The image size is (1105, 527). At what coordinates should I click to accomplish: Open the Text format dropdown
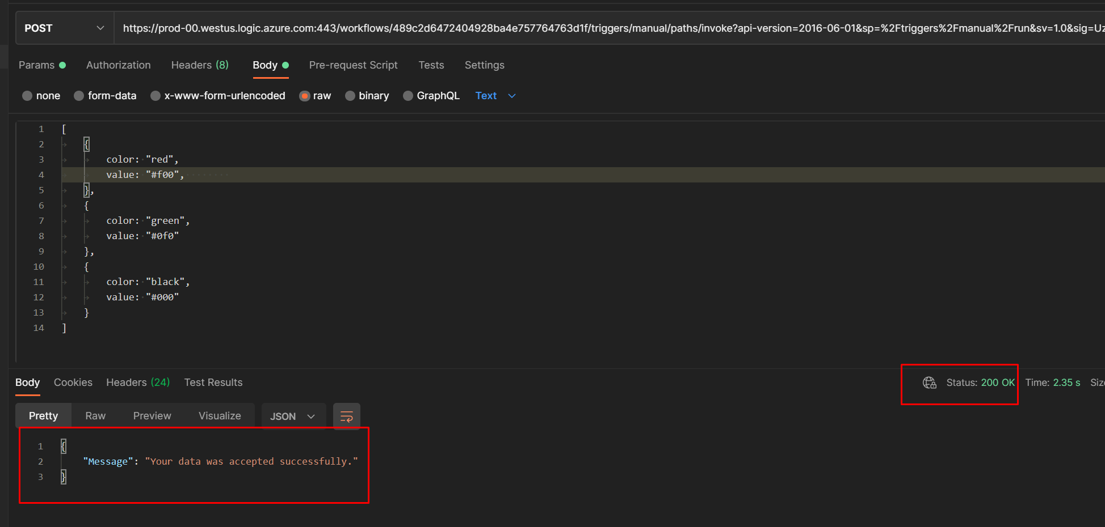click(494, 95)
